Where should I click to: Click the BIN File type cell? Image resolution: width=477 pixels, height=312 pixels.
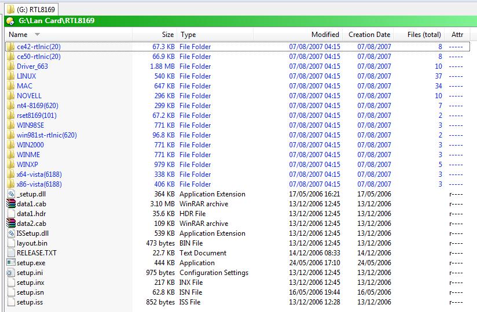coord(191,243)
